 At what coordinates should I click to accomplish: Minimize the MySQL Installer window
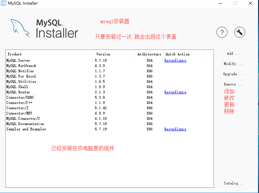tap(220, 3)
